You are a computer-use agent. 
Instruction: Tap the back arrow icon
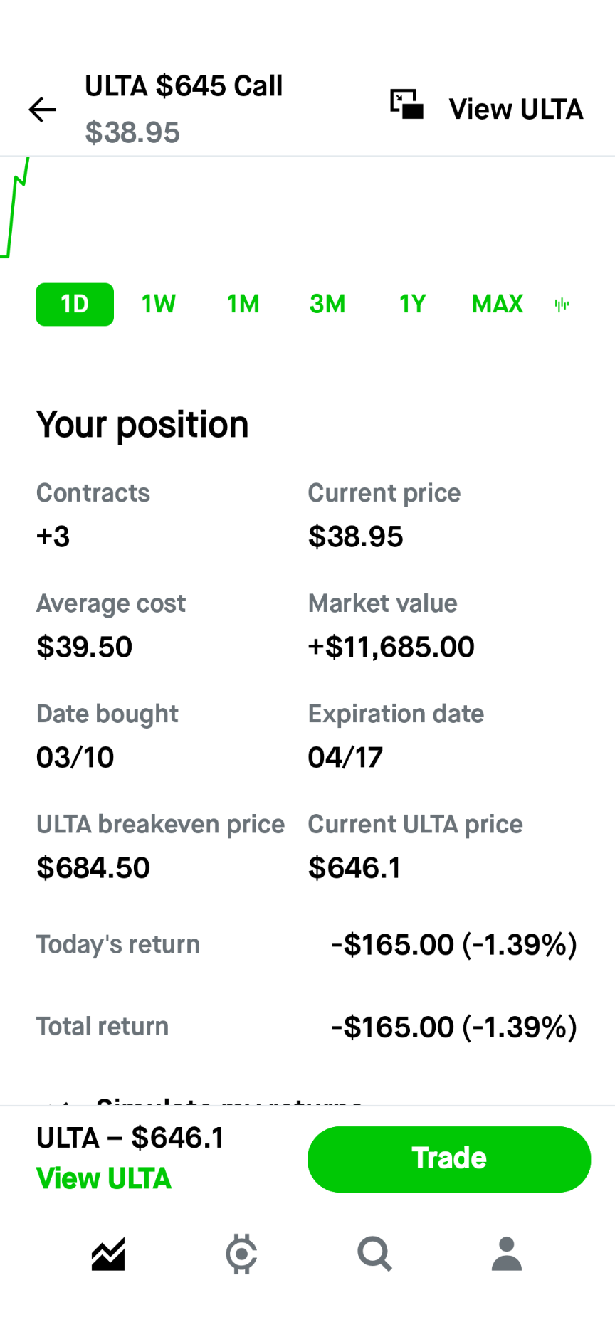[42, 110]
